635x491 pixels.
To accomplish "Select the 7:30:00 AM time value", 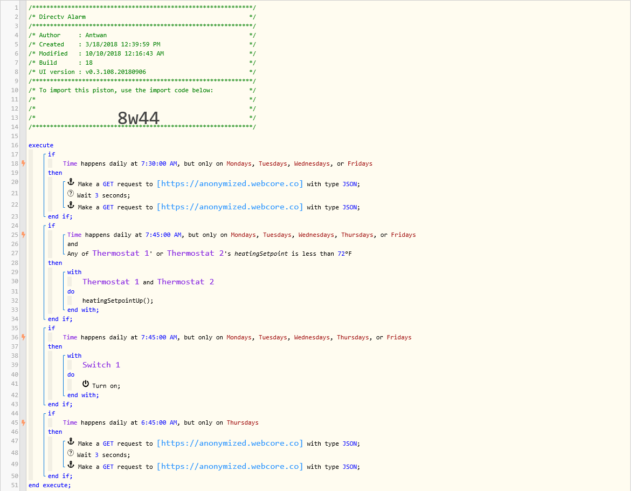I will click(x=159, y=163).
